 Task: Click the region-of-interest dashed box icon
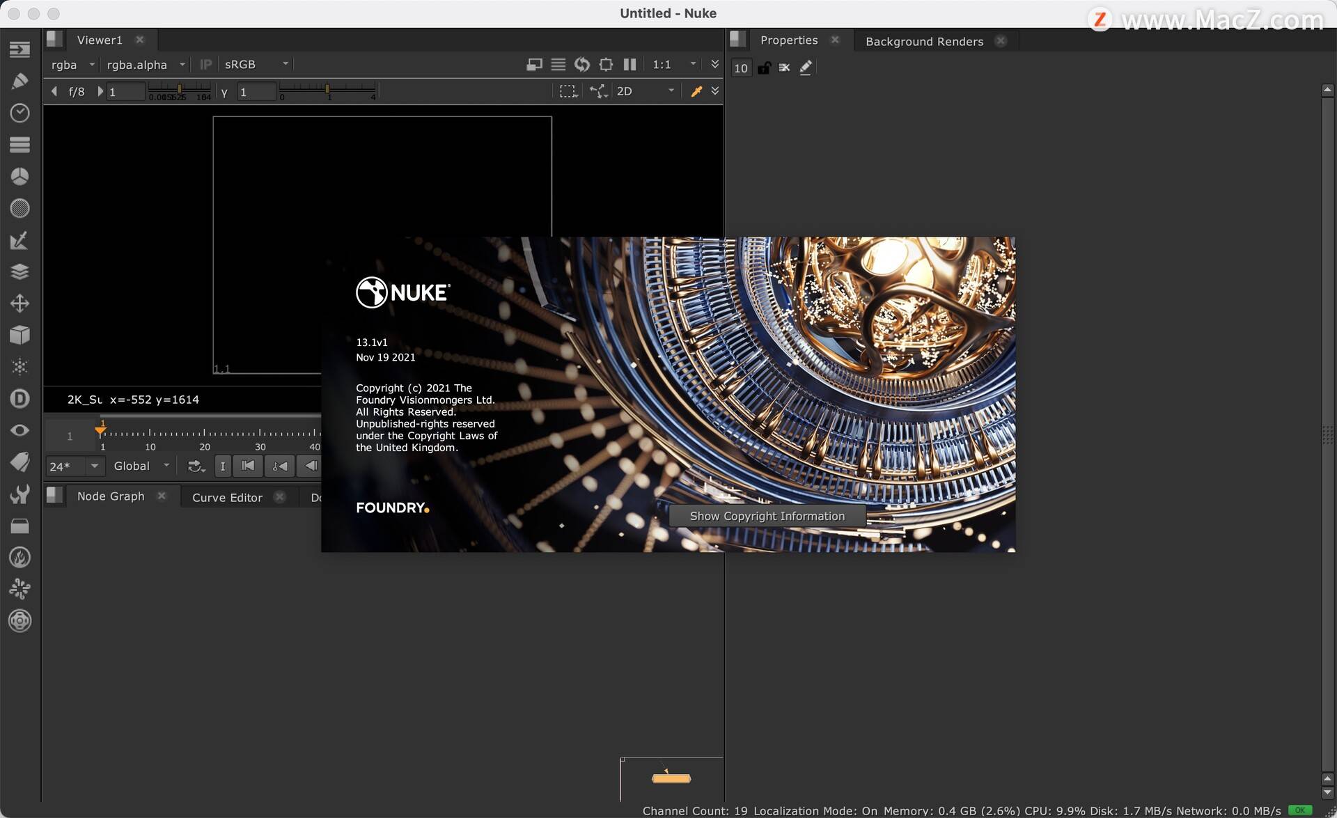click(569, 91)
